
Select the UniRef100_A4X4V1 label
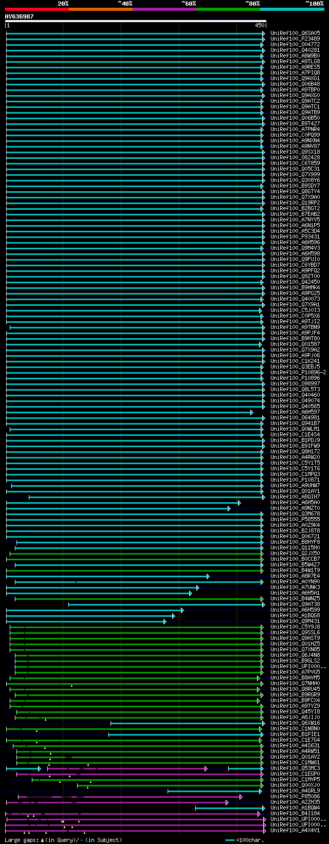(x=295, y=830)
